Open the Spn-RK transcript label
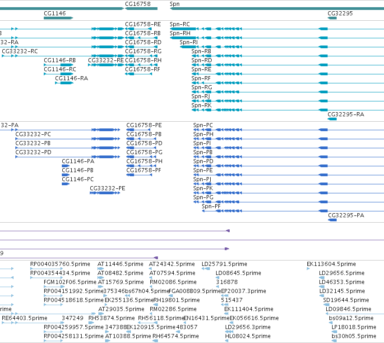Image resolution: width=384 pixels, height=343 pixels. pyautogui.click(x=202, y=105)
